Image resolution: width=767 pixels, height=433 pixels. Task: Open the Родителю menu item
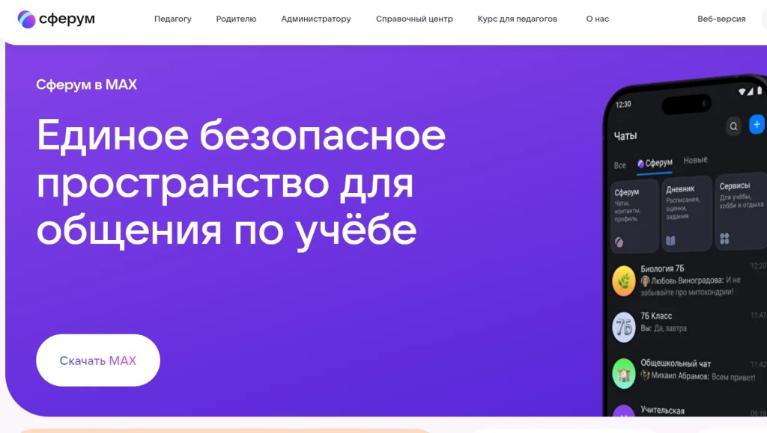tap(236, 19)
